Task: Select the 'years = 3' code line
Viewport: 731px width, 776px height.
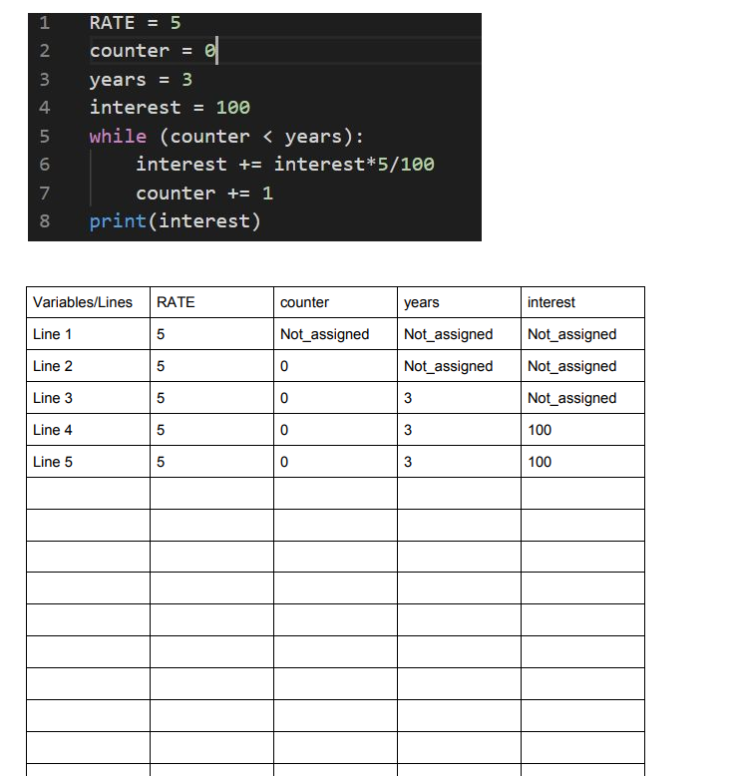Action: click(141, 80)
